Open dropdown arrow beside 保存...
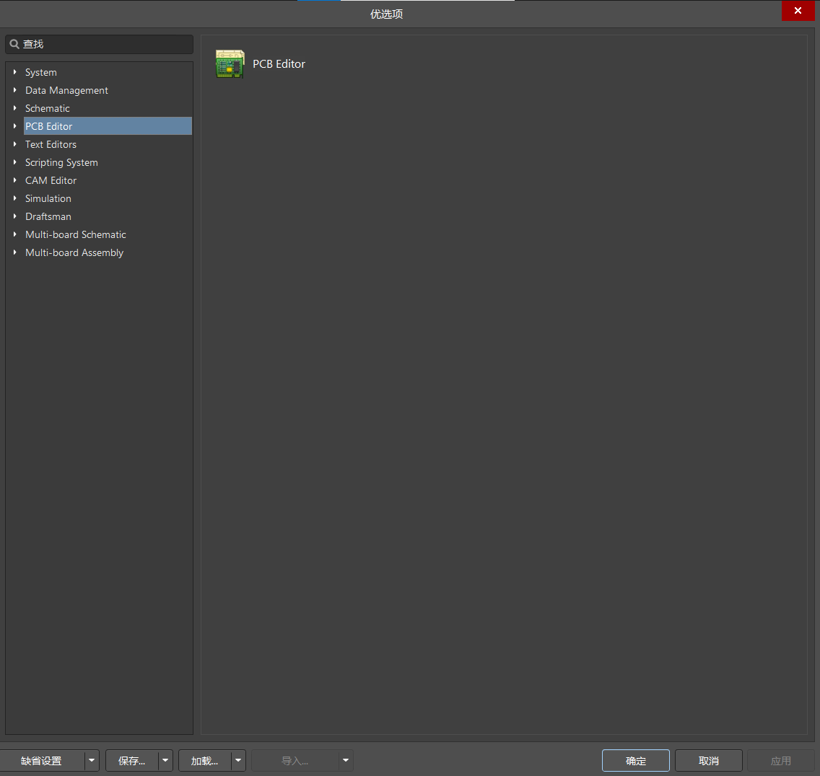The image size is (820, 776). point(165,761)
